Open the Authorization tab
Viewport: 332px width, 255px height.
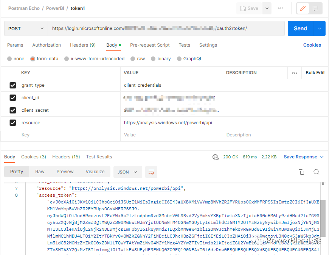click(x=47, y=45)
